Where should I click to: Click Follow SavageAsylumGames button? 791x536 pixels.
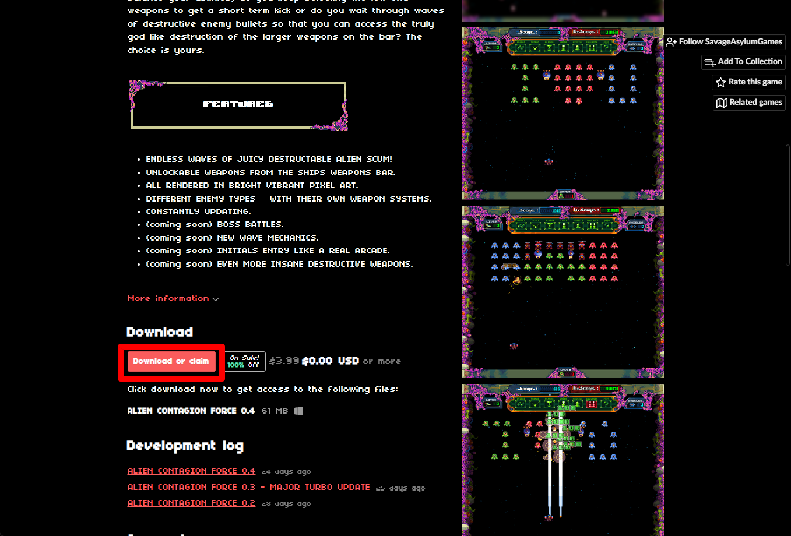[724, 42]
